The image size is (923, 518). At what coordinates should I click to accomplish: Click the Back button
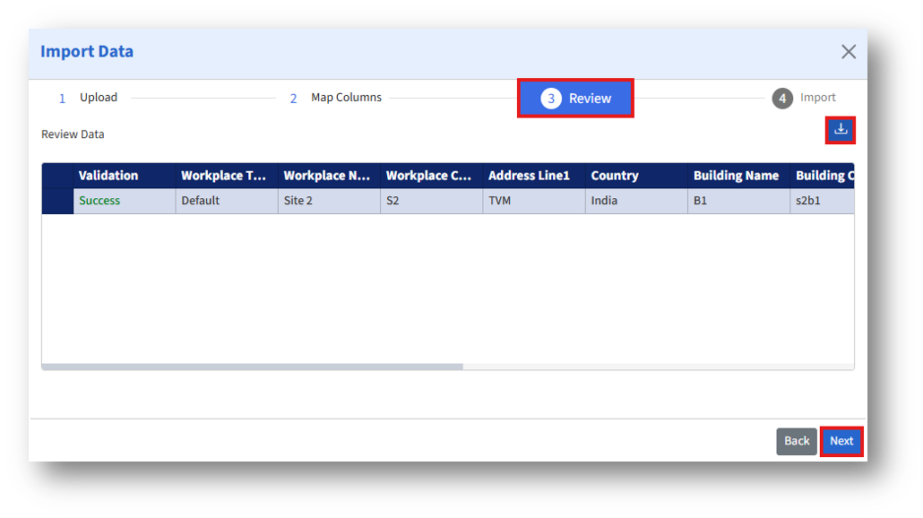click(797, 441)
